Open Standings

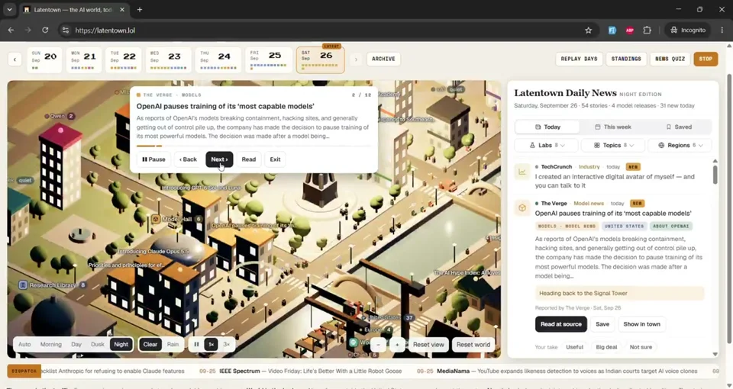(626, 59)
